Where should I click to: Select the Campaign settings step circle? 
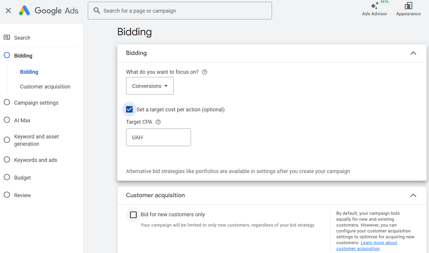coord(7,102)
